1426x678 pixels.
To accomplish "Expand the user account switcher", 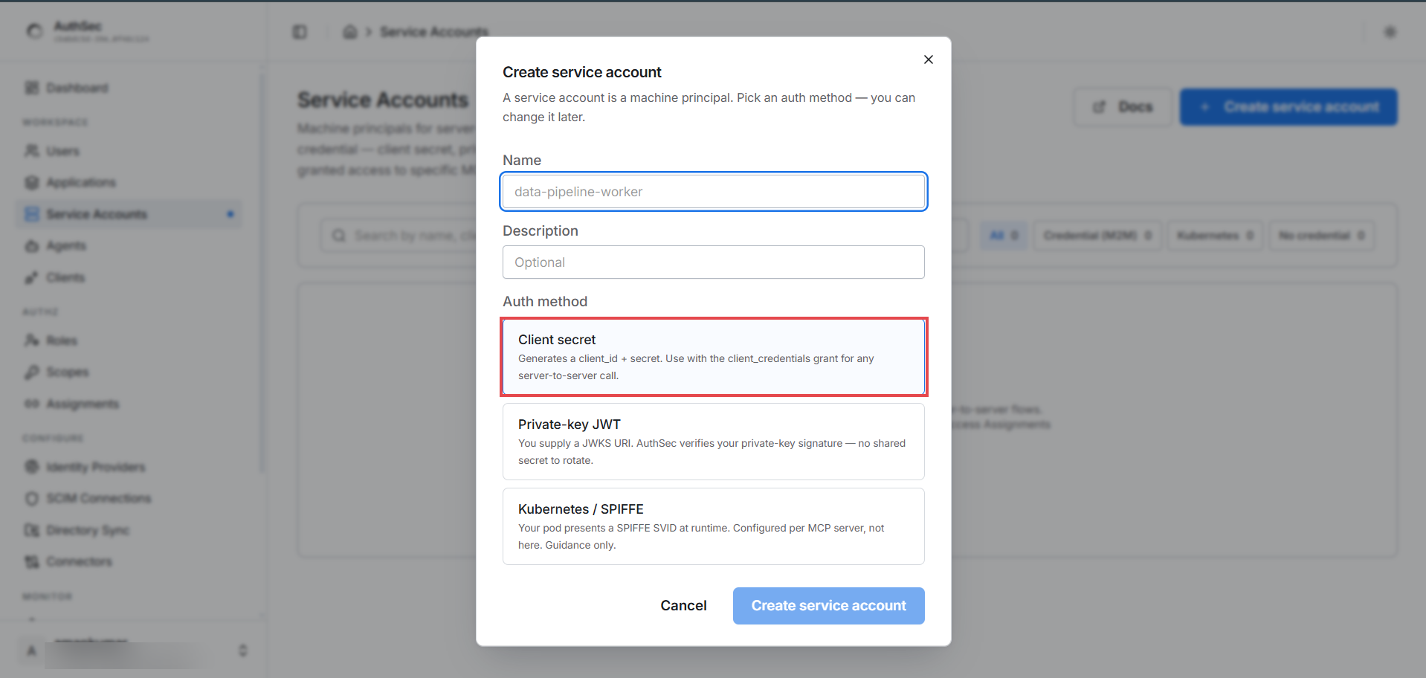I will (242, 650).
